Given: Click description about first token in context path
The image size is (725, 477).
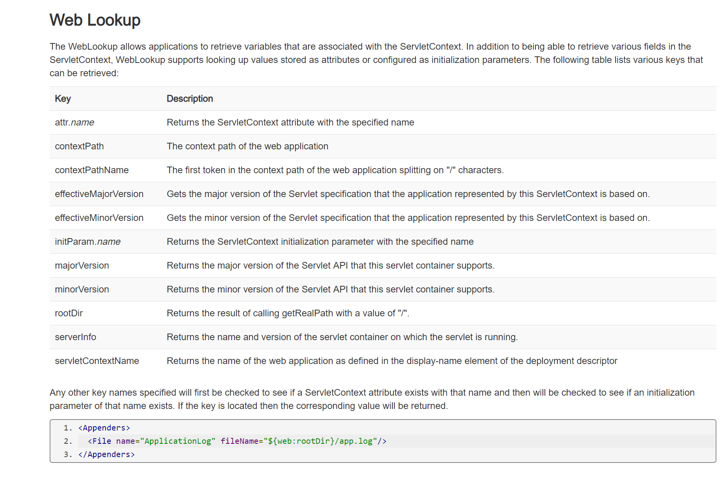Looking at the screenshot, I should tap(335, 170).
